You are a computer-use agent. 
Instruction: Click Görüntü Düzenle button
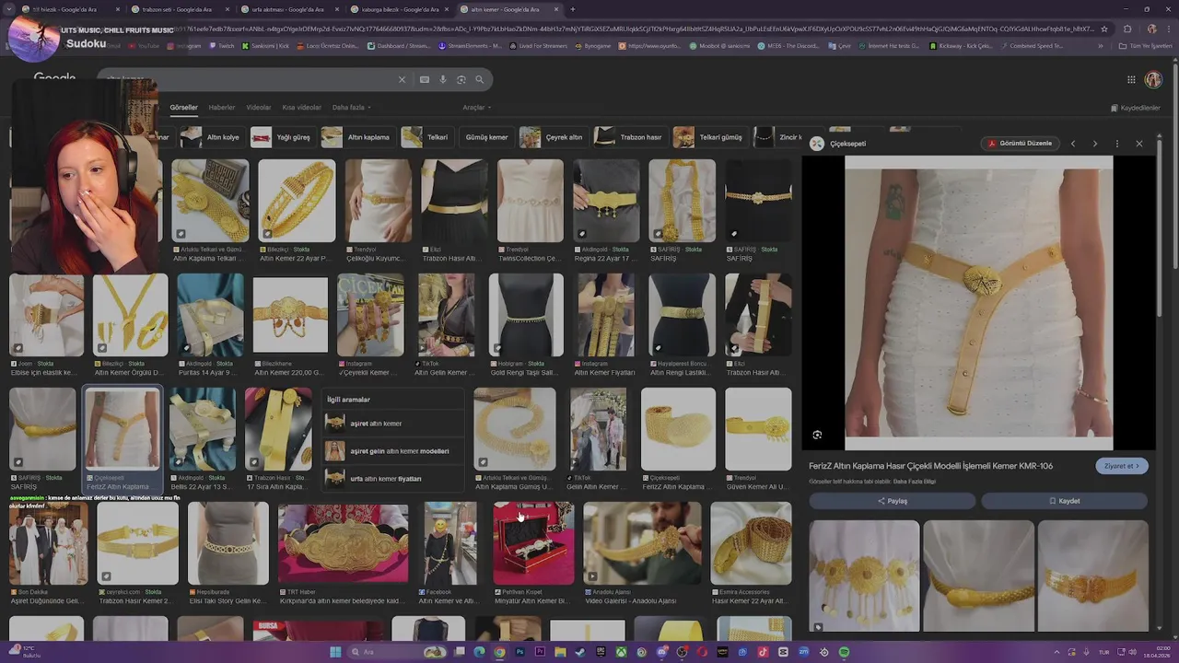coord(1020,144)
